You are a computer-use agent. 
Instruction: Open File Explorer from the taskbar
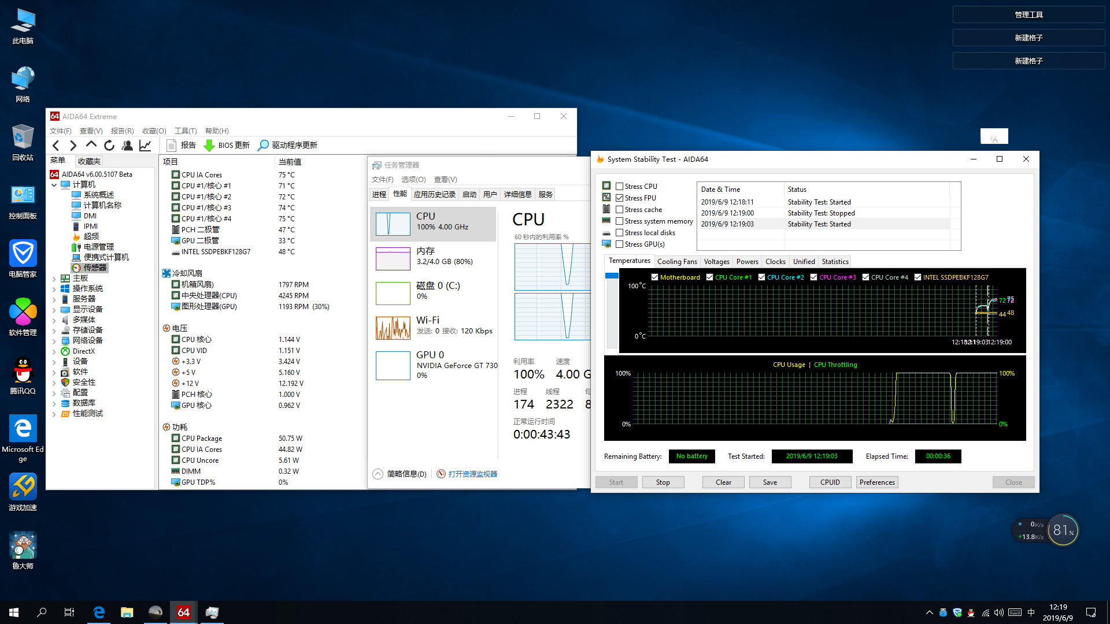pos(127,612)
